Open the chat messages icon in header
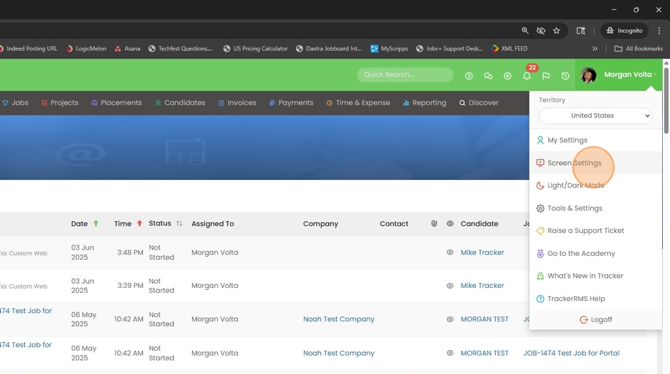Viewport: 670px width, 374px height. point(488,75)
